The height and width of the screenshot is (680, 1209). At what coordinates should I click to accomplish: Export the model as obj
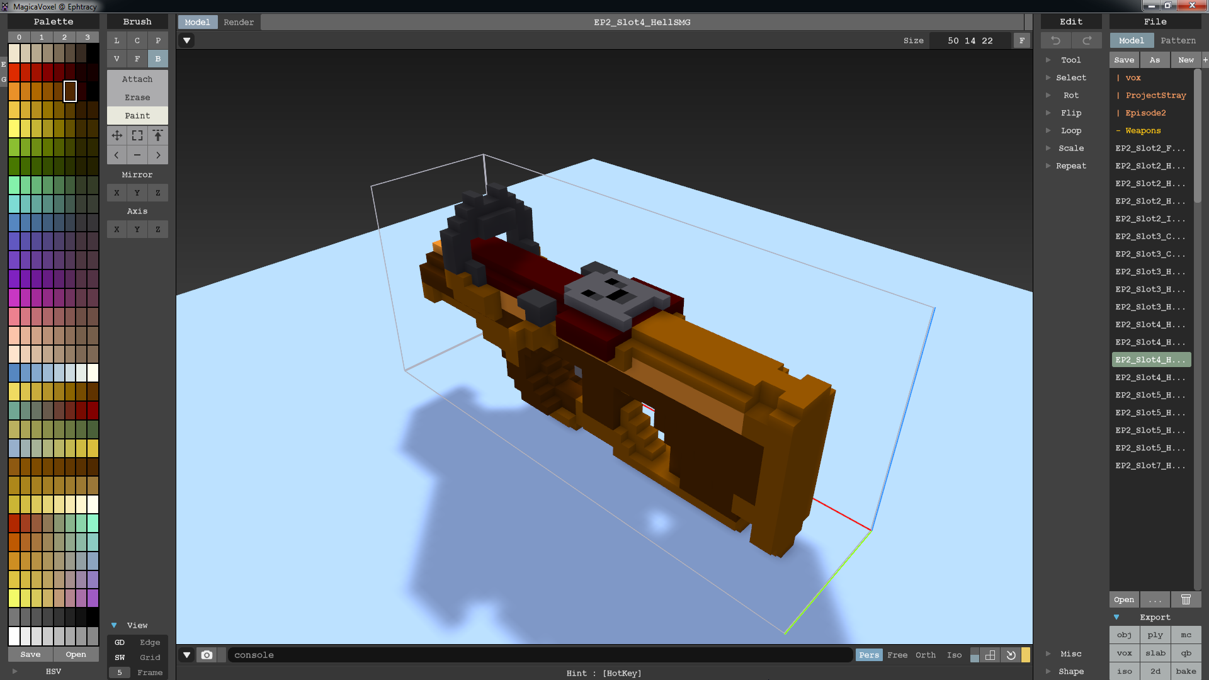point(1124,635)
